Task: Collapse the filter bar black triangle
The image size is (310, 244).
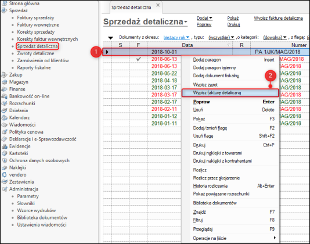Action: 110,38
